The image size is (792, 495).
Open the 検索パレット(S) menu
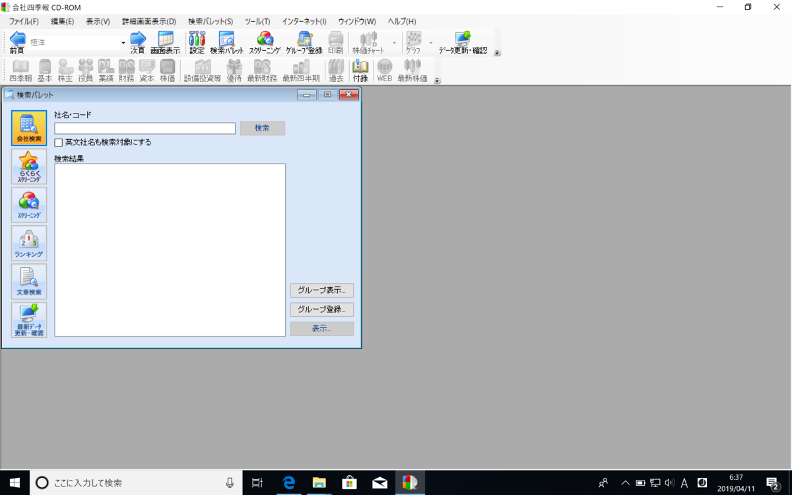[x=211, y=22]
